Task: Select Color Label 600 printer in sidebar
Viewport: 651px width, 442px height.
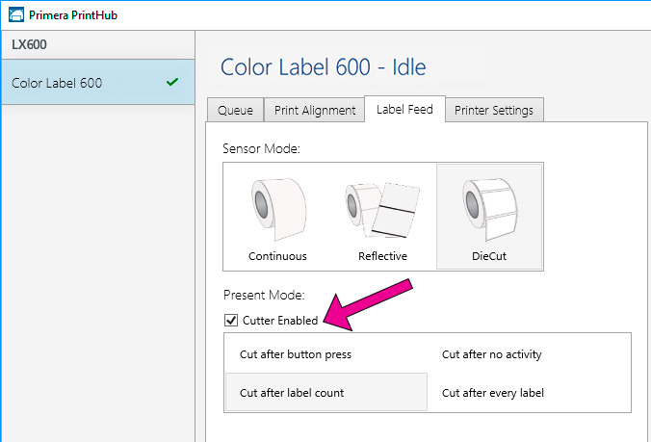Action: click(98, 82)
